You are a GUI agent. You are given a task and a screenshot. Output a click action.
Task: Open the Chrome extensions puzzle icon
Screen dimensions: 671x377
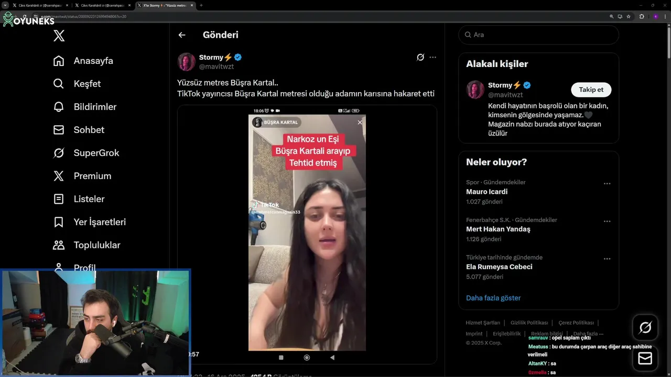pyautogui.click(x=642, y=16)
